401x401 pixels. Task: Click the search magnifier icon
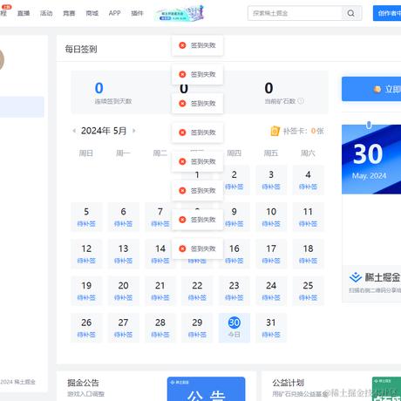[x=351, y=13]
